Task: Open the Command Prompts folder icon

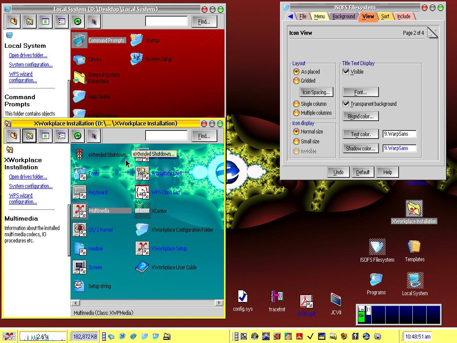Action: [x=80, y=40]
